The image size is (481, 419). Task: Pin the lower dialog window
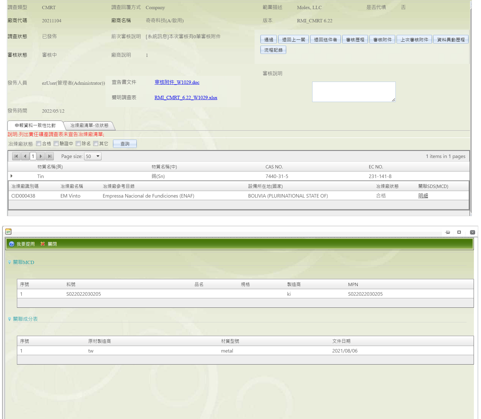(x=447, y=232)
